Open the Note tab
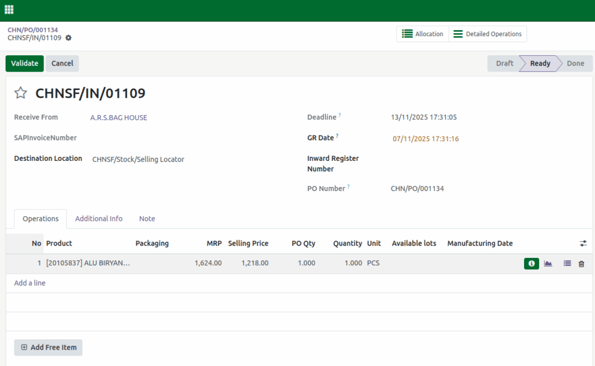 point(146,218)
